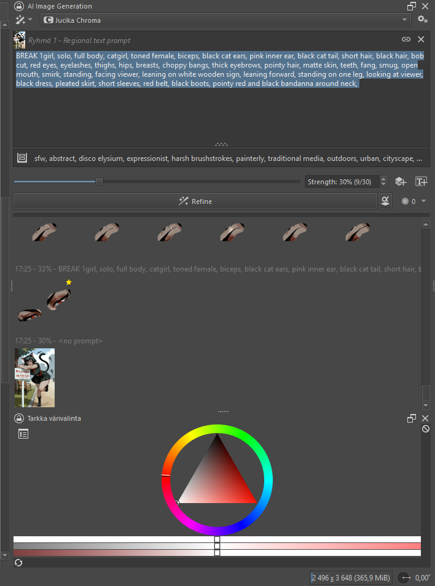Select the starred eye thumbnail in history
Screen dimensions: 435x586
[60, 297]
